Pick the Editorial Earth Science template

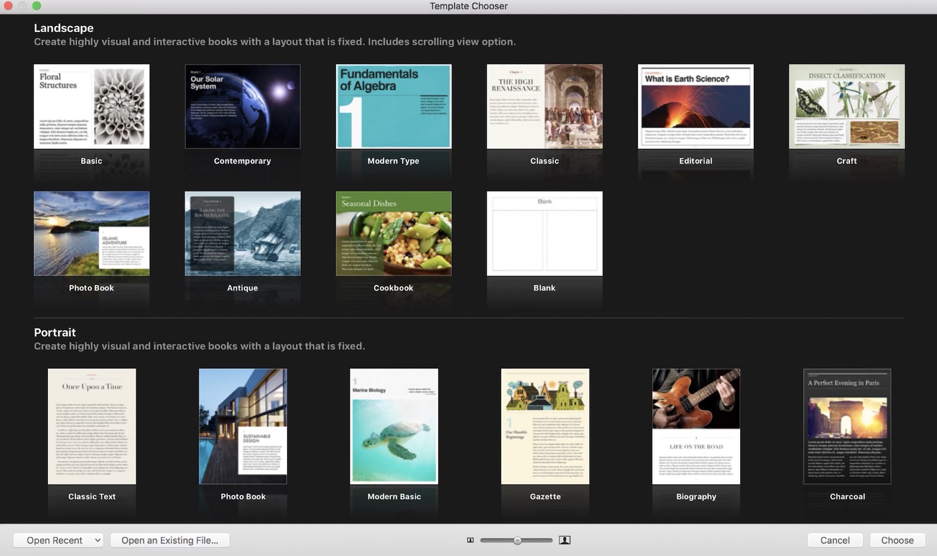click(695, 107)
